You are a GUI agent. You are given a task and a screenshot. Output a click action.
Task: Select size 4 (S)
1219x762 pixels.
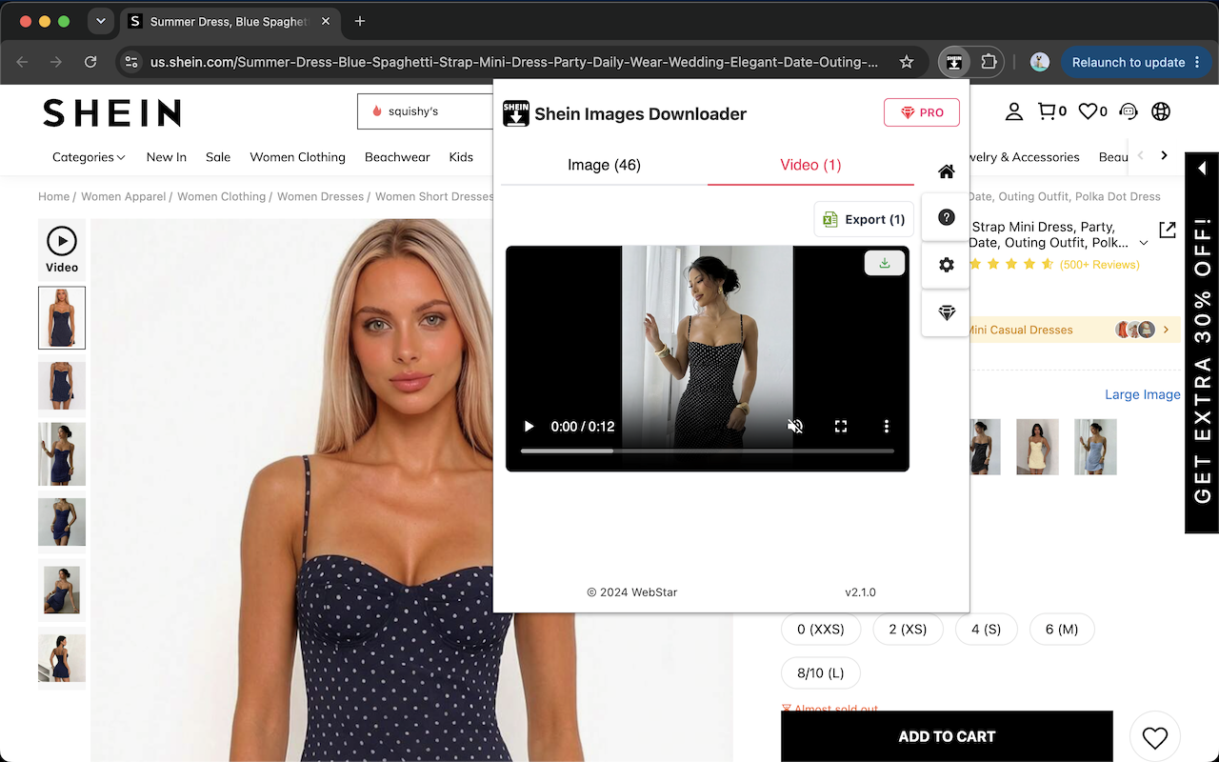986,630
